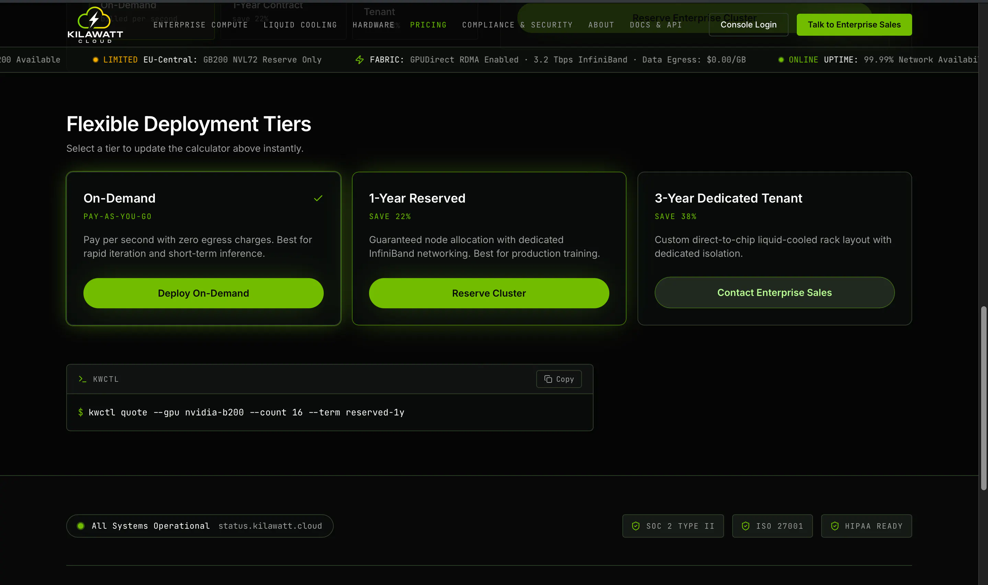Click Contact Enterprise Sales button
The image size is (988, 585).
(x=774, y=292)
